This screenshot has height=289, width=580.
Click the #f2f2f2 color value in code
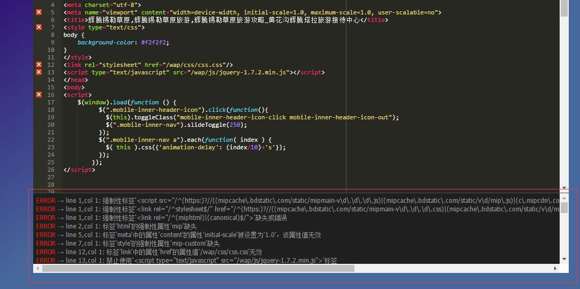[x=155, y=42]
